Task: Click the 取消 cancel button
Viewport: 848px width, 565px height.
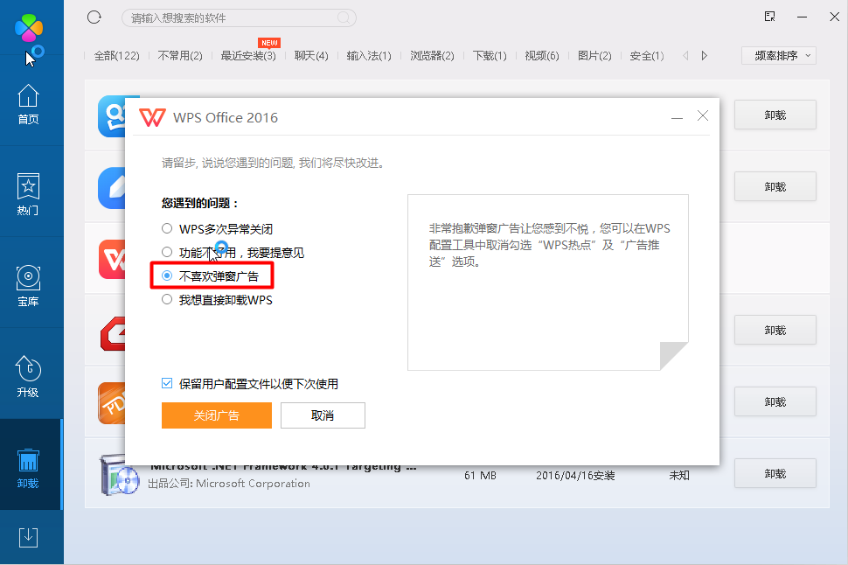Action: pos(323,415)
